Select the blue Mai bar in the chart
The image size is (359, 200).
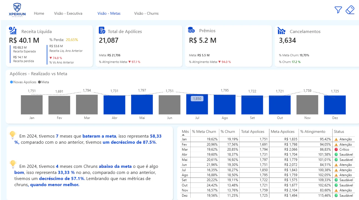(x=142, y=105)
